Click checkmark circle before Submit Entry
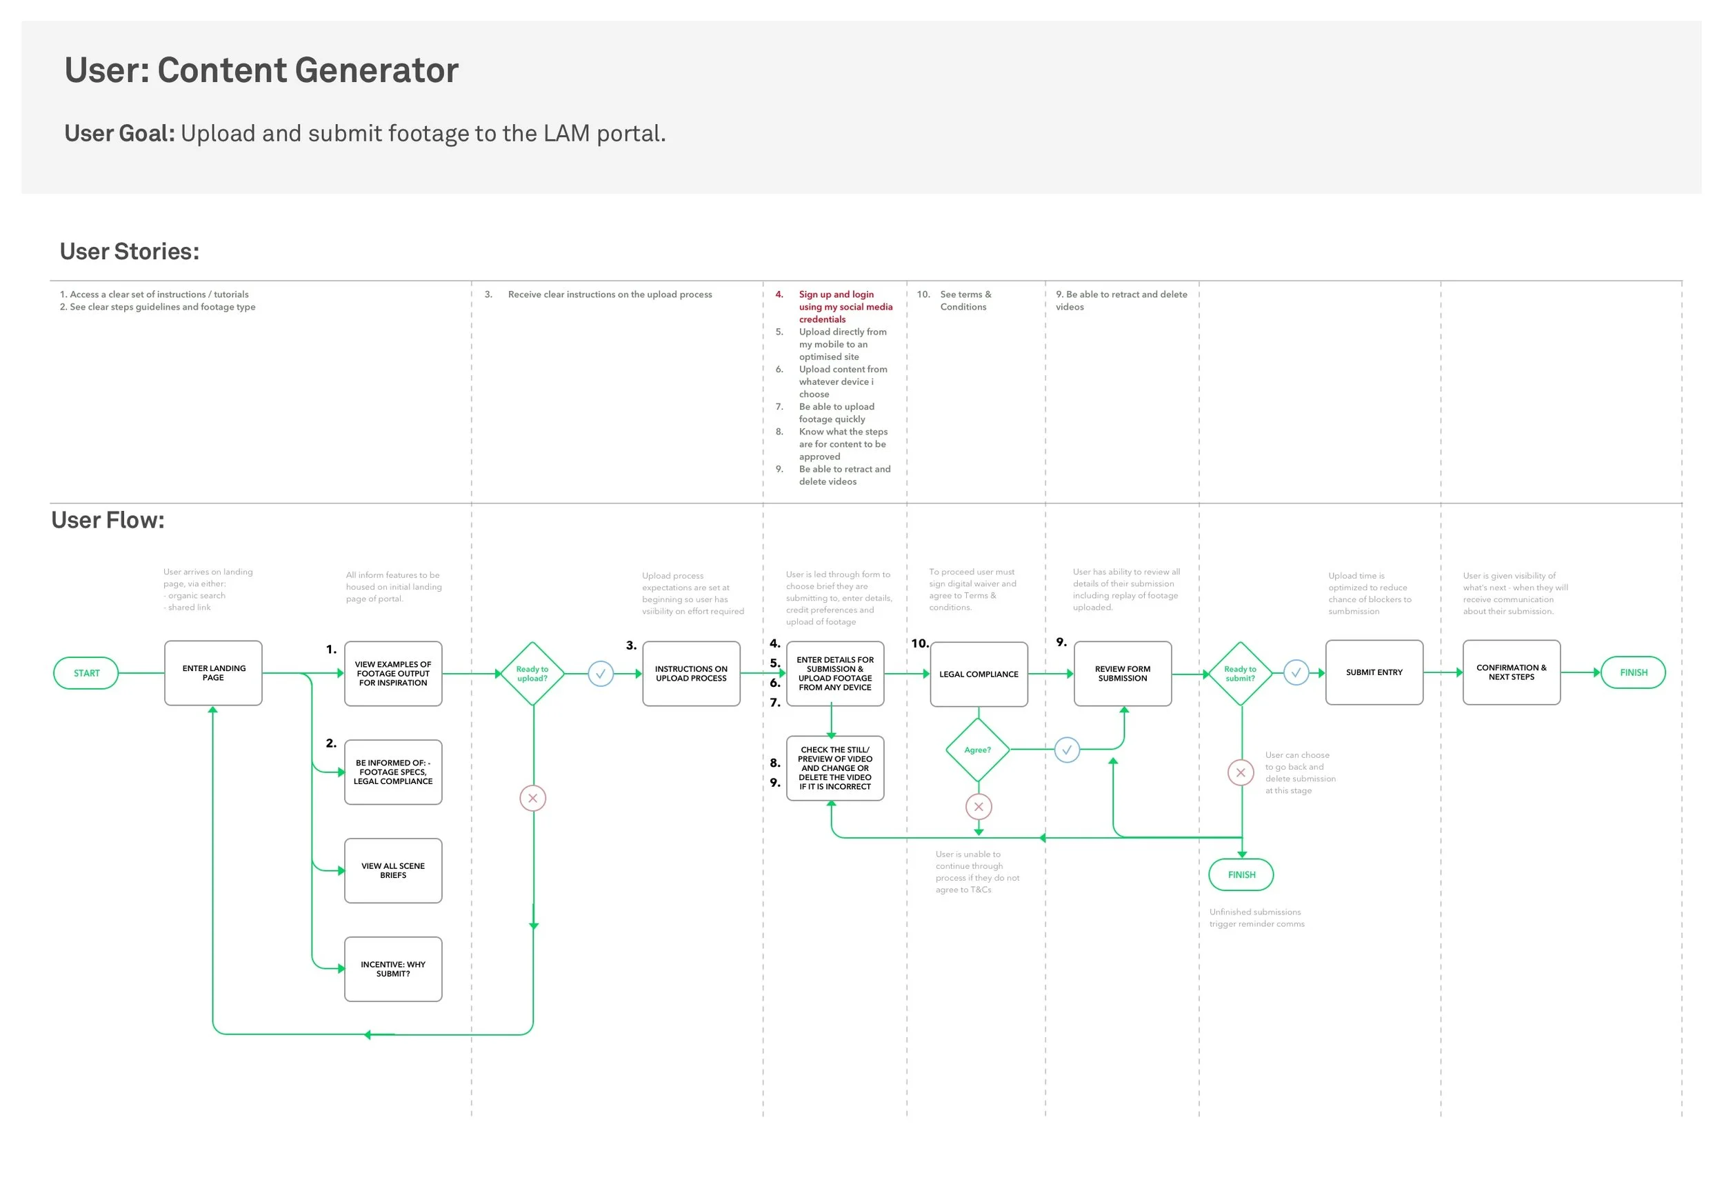Screen dimensions: 1724x1182 (x=1296, y=673)
